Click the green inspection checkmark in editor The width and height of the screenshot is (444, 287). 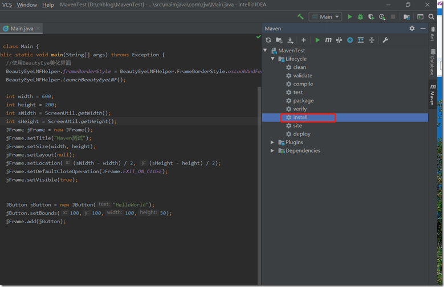tap(258, 37)
